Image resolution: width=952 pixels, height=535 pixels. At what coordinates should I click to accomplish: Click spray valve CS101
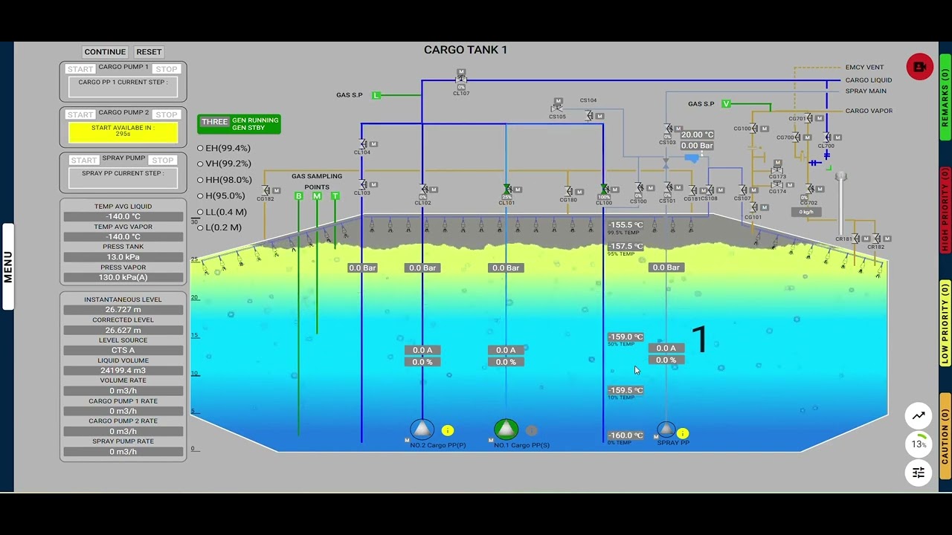[x=668, y=187]
